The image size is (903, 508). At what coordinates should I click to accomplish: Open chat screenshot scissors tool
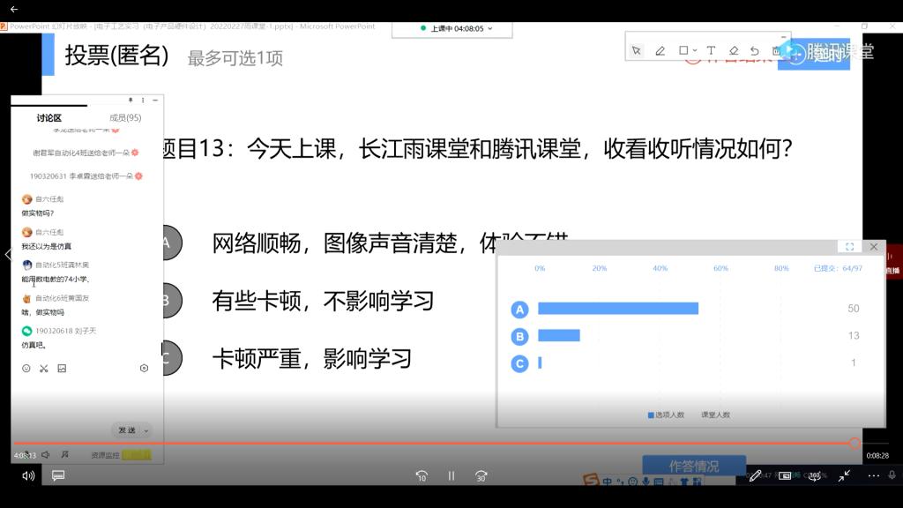[44, 368]
